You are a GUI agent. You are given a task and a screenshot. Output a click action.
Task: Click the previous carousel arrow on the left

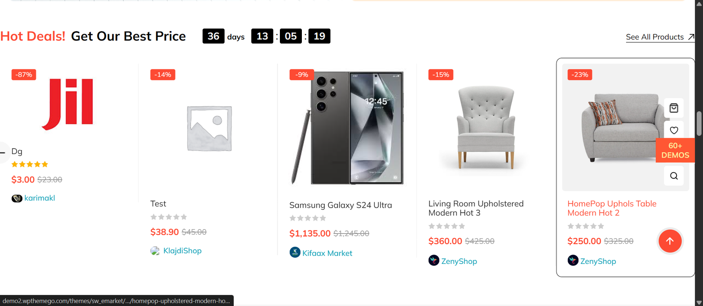[x=2, y=153]
